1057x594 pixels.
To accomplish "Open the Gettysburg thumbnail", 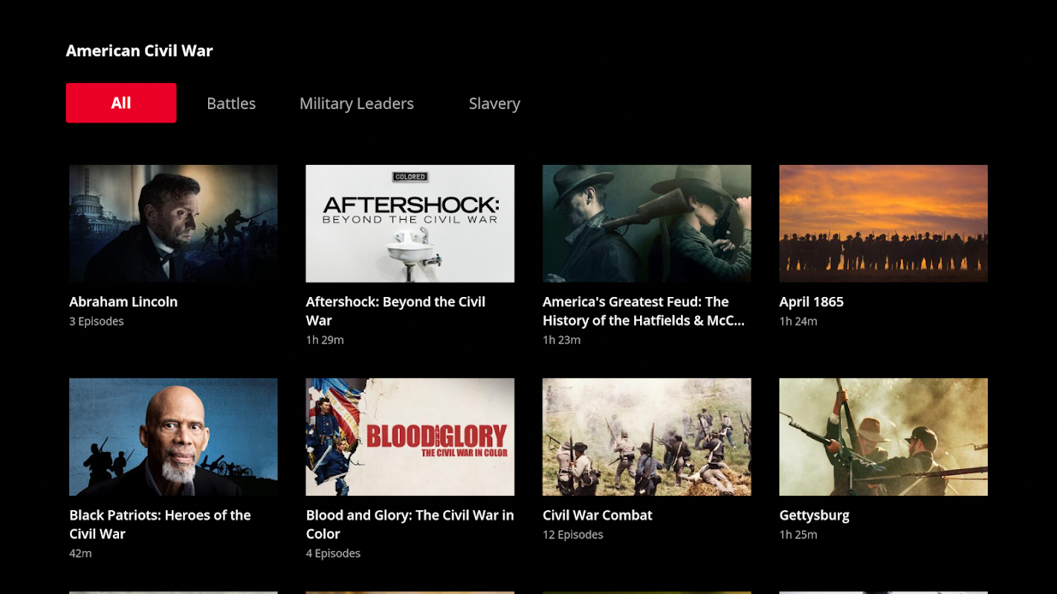I will point(884,437).
